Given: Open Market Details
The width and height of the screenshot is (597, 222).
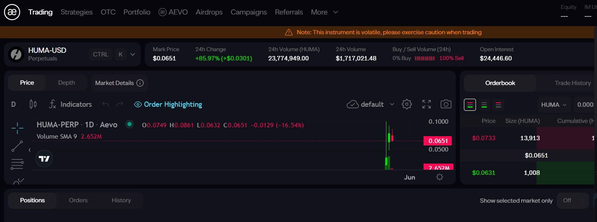Looking at the screenshot, I should click(119, 83).
